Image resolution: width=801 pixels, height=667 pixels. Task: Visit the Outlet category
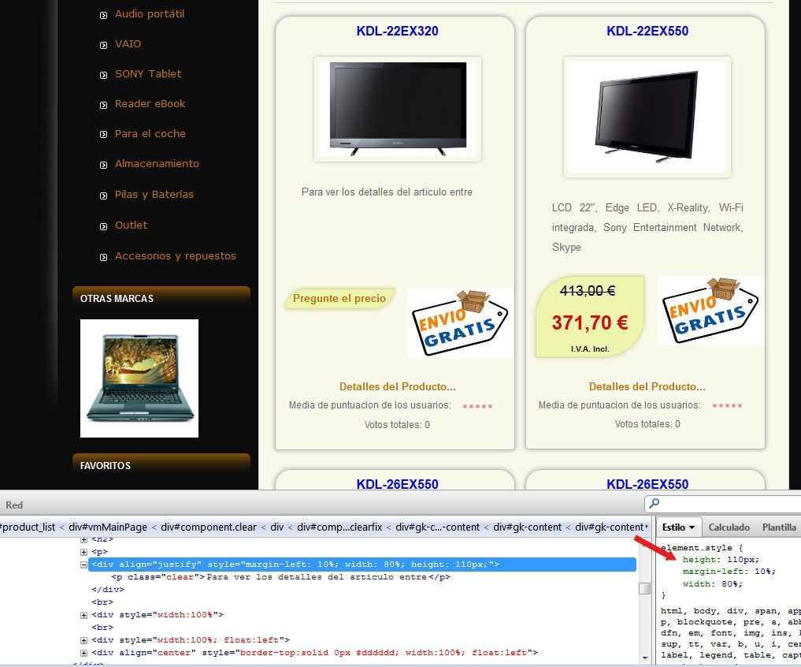(131, 225)
